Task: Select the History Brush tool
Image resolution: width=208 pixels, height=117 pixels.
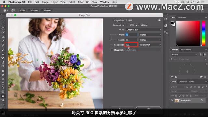Action: 3,58
